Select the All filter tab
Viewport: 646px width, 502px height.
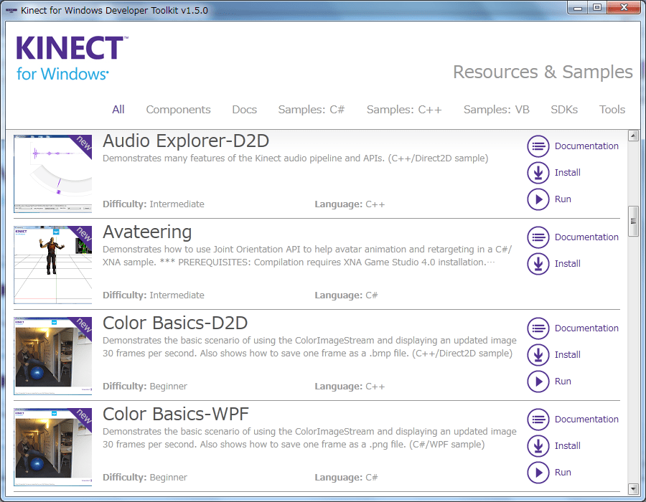[x=118, y=110]
